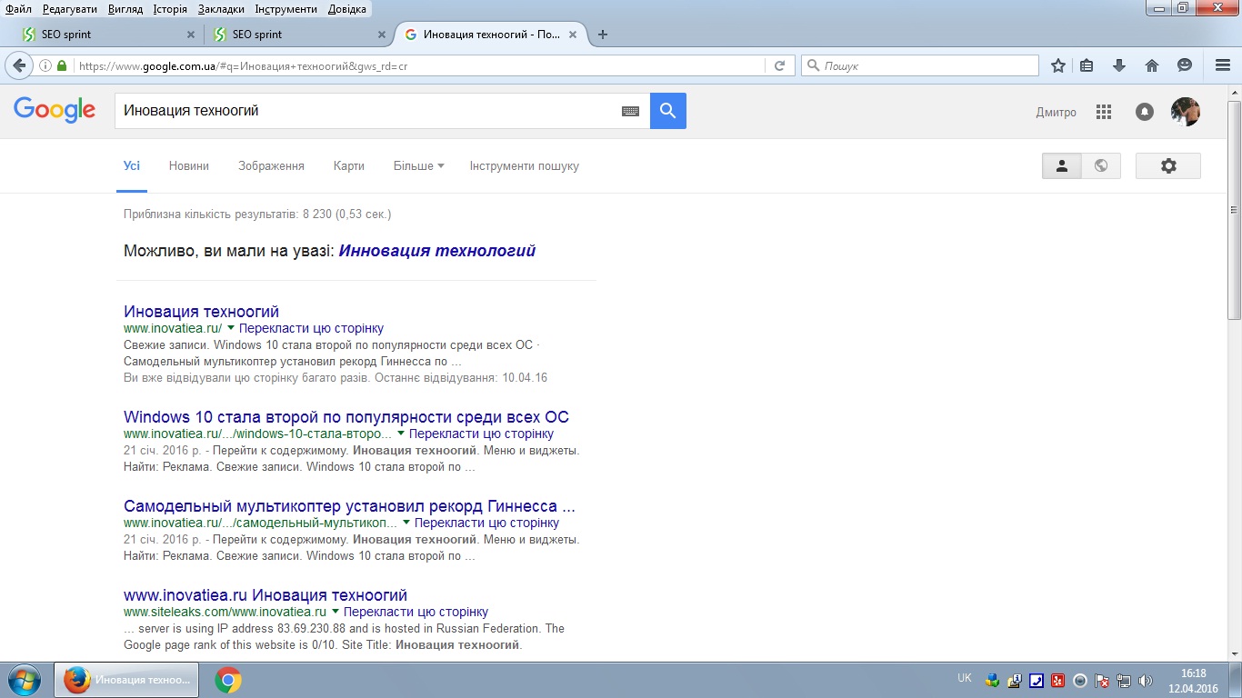Hide private results with the globe toggle
Image resolution: width=1242 pixels, height=698 pixels.
pyautogui.click(x=1101, y=165)
